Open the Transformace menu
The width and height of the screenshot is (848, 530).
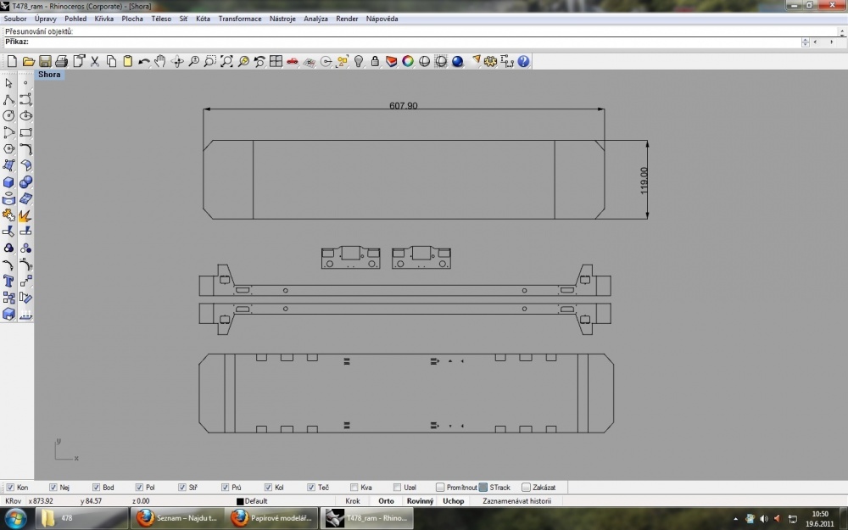(240, 19)
